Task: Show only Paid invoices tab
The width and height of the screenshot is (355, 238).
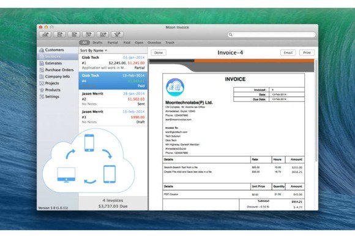Action: point(127,43)
